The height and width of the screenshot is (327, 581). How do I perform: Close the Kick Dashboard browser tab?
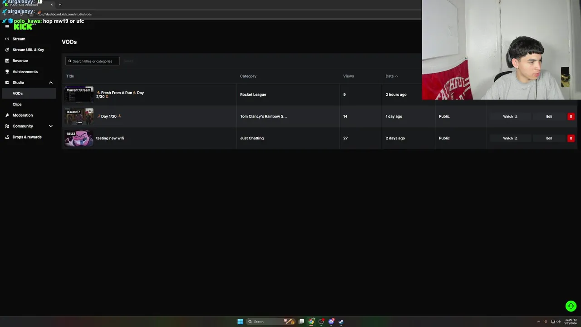[51, 5]
